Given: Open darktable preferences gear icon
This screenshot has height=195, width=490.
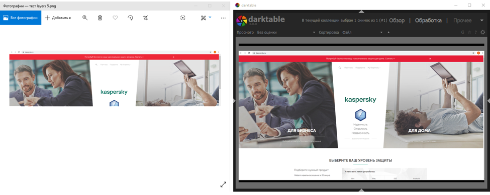Looking at the screenshot, I should pos(482,33).
